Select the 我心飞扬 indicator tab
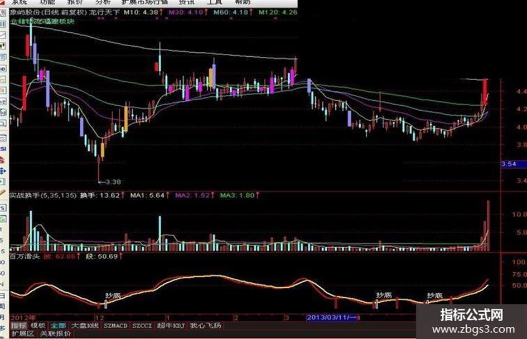 click(x=205, y=326)
